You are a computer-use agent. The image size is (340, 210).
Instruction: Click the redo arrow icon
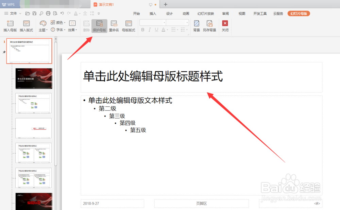69,14
